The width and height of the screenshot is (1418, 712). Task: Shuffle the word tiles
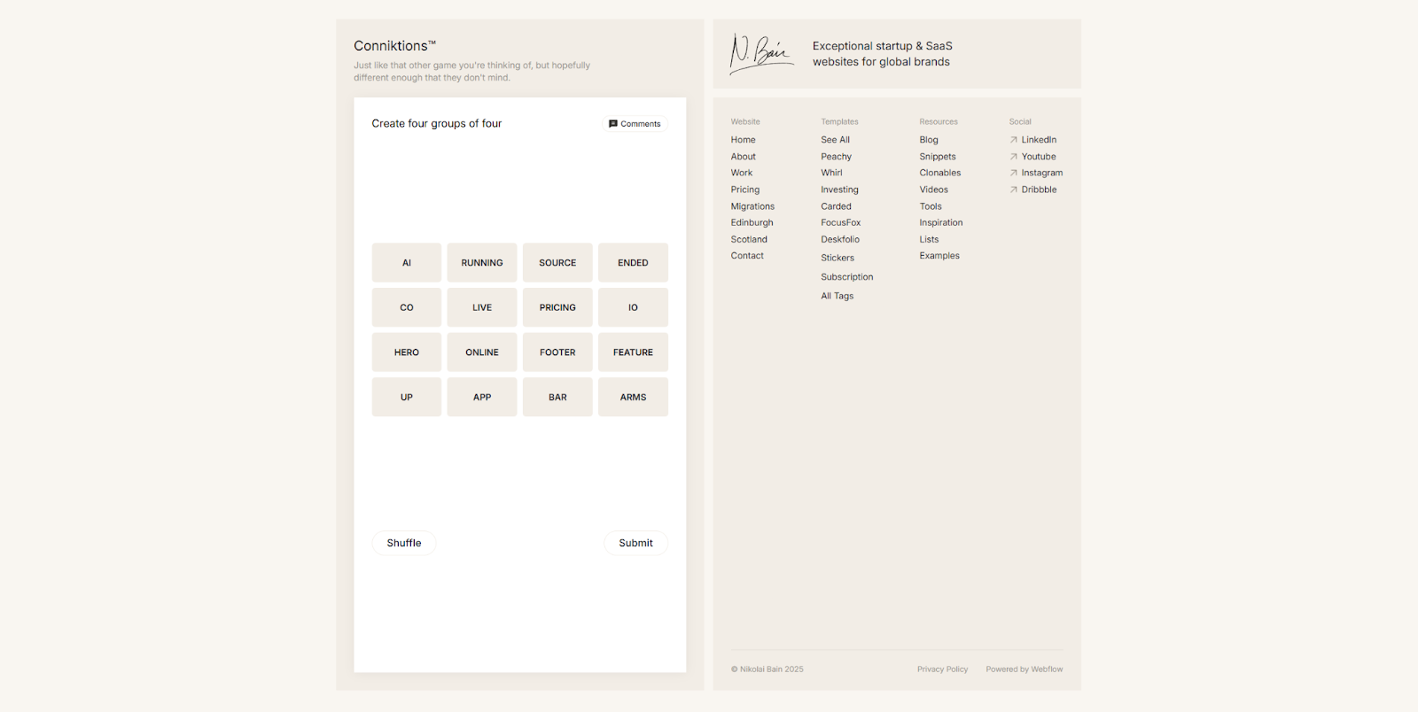(x=404, y=543)
